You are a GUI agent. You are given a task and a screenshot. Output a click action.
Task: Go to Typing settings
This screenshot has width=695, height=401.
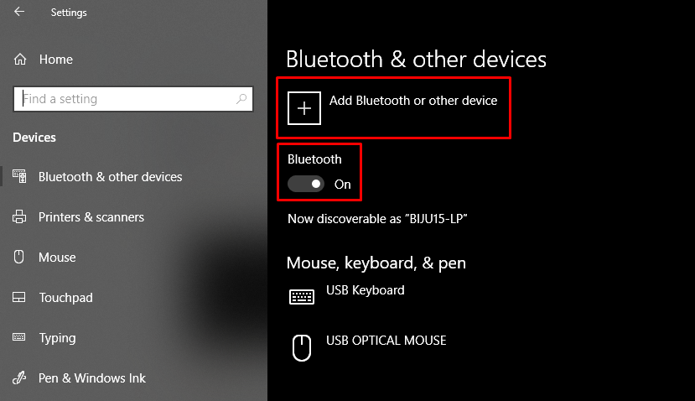pyautogui.click(x=57, y=338)
